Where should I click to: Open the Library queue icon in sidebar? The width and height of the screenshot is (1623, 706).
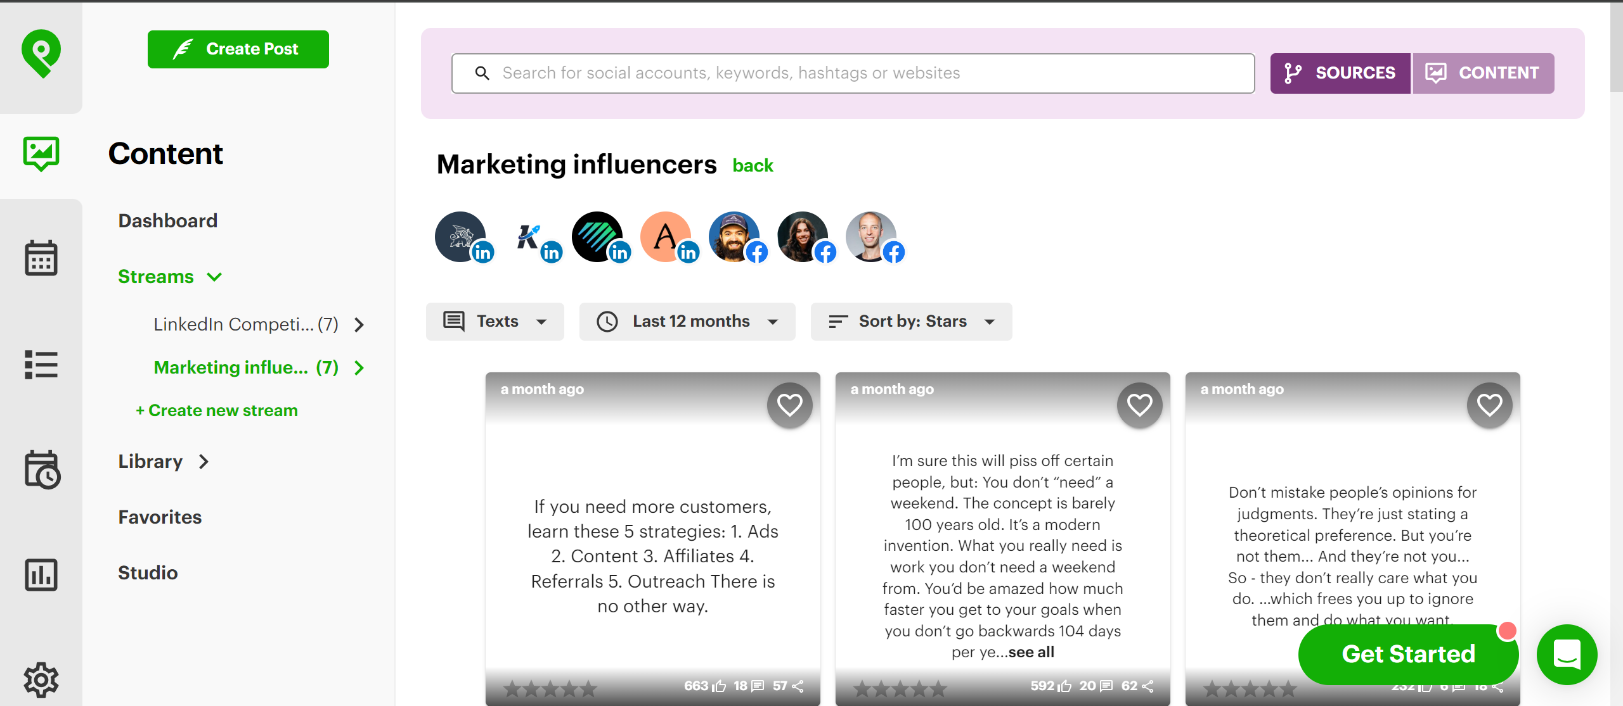point(41,470)
